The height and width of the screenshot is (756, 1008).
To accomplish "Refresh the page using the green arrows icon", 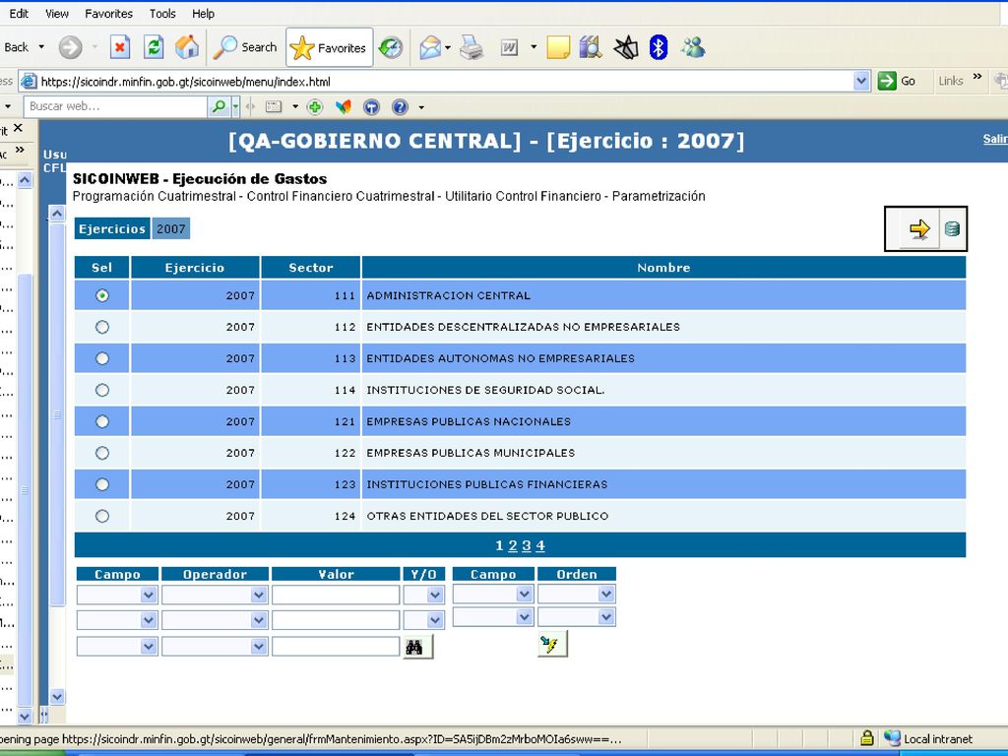I will click(x=154, y=47).
